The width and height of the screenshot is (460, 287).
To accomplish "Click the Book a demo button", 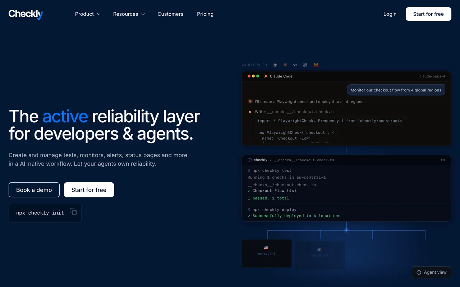I will tap(34, 190).
